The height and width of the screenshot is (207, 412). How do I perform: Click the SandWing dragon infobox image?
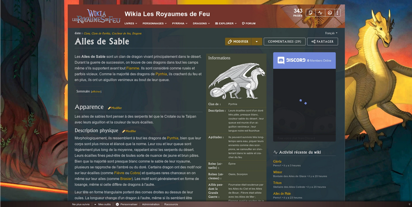point(237,81)
